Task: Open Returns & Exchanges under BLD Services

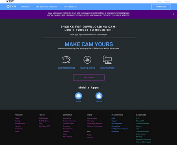Action: pos(143,142)
